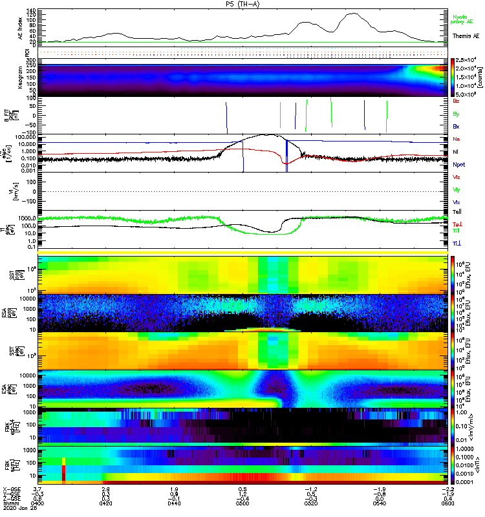
Task: Click the highest AE Index peak
Action: [354, 14]
